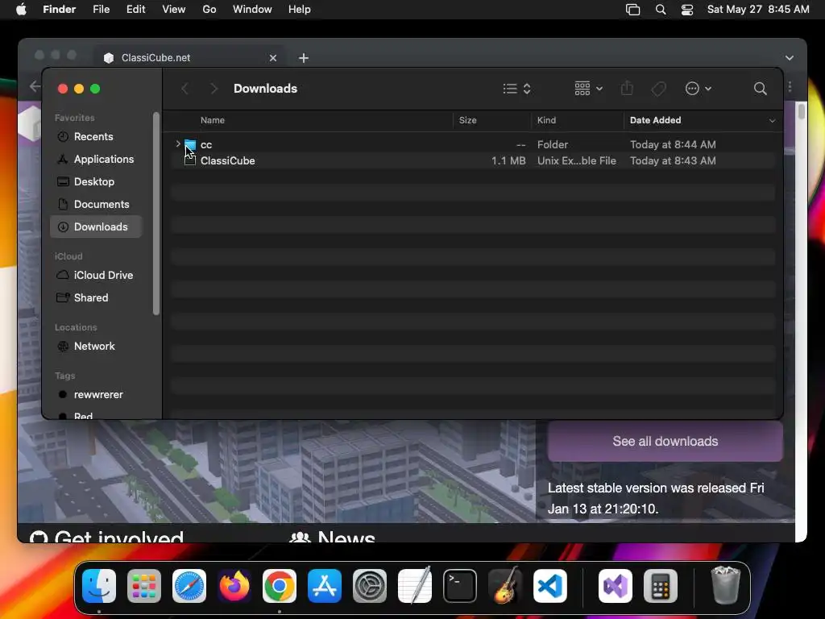Image resolution: width=825 pixels, height=619 pixels.
Task: Open Control Center in menu bar
Action: pos(687,10)
